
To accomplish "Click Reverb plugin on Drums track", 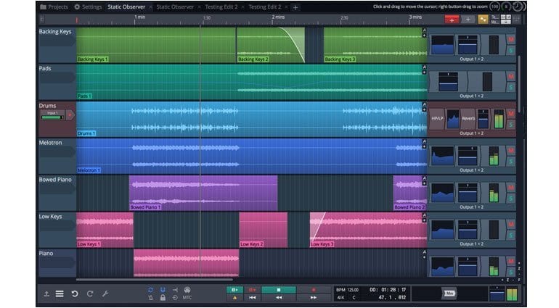I will pyautogui.click(x=468, y=119).
